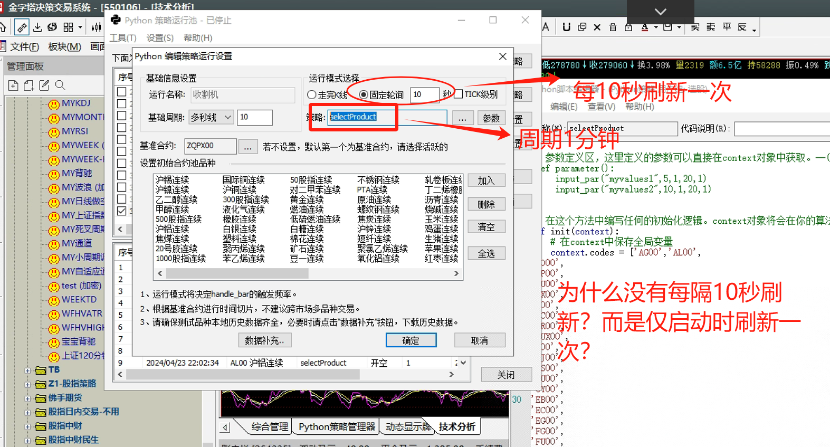Click the 平 (close position) toolbar icon
The height and width of the screenshot is (447, 830).
727,27
